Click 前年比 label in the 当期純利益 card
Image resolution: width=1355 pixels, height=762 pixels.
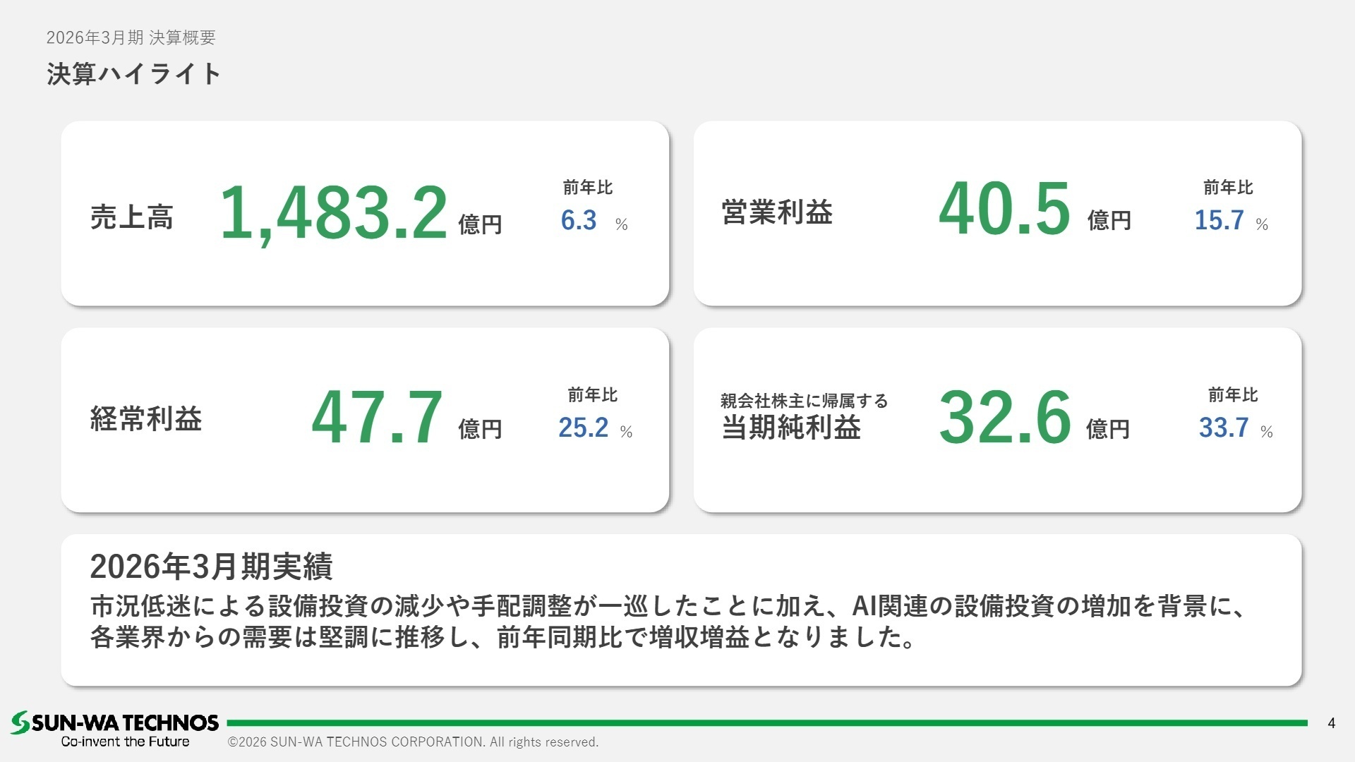tap(1233, 395)
